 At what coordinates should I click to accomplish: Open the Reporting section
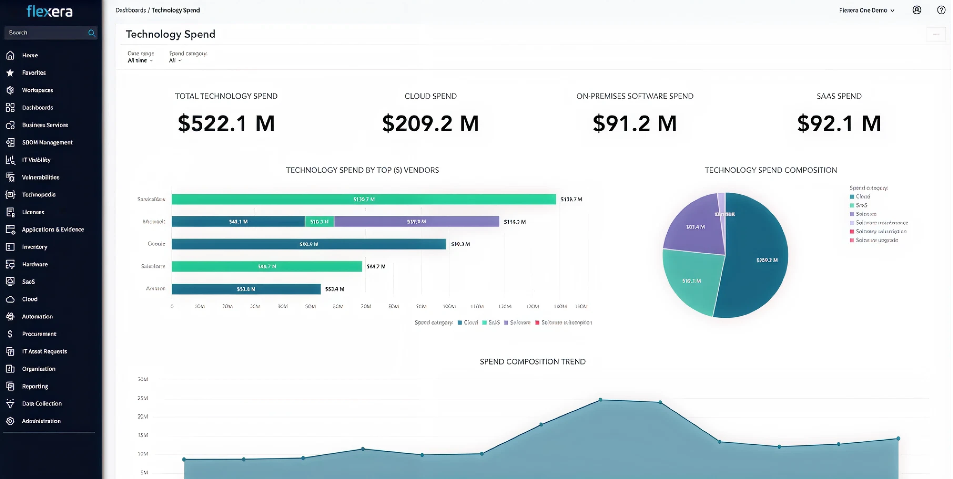point(10,386)
